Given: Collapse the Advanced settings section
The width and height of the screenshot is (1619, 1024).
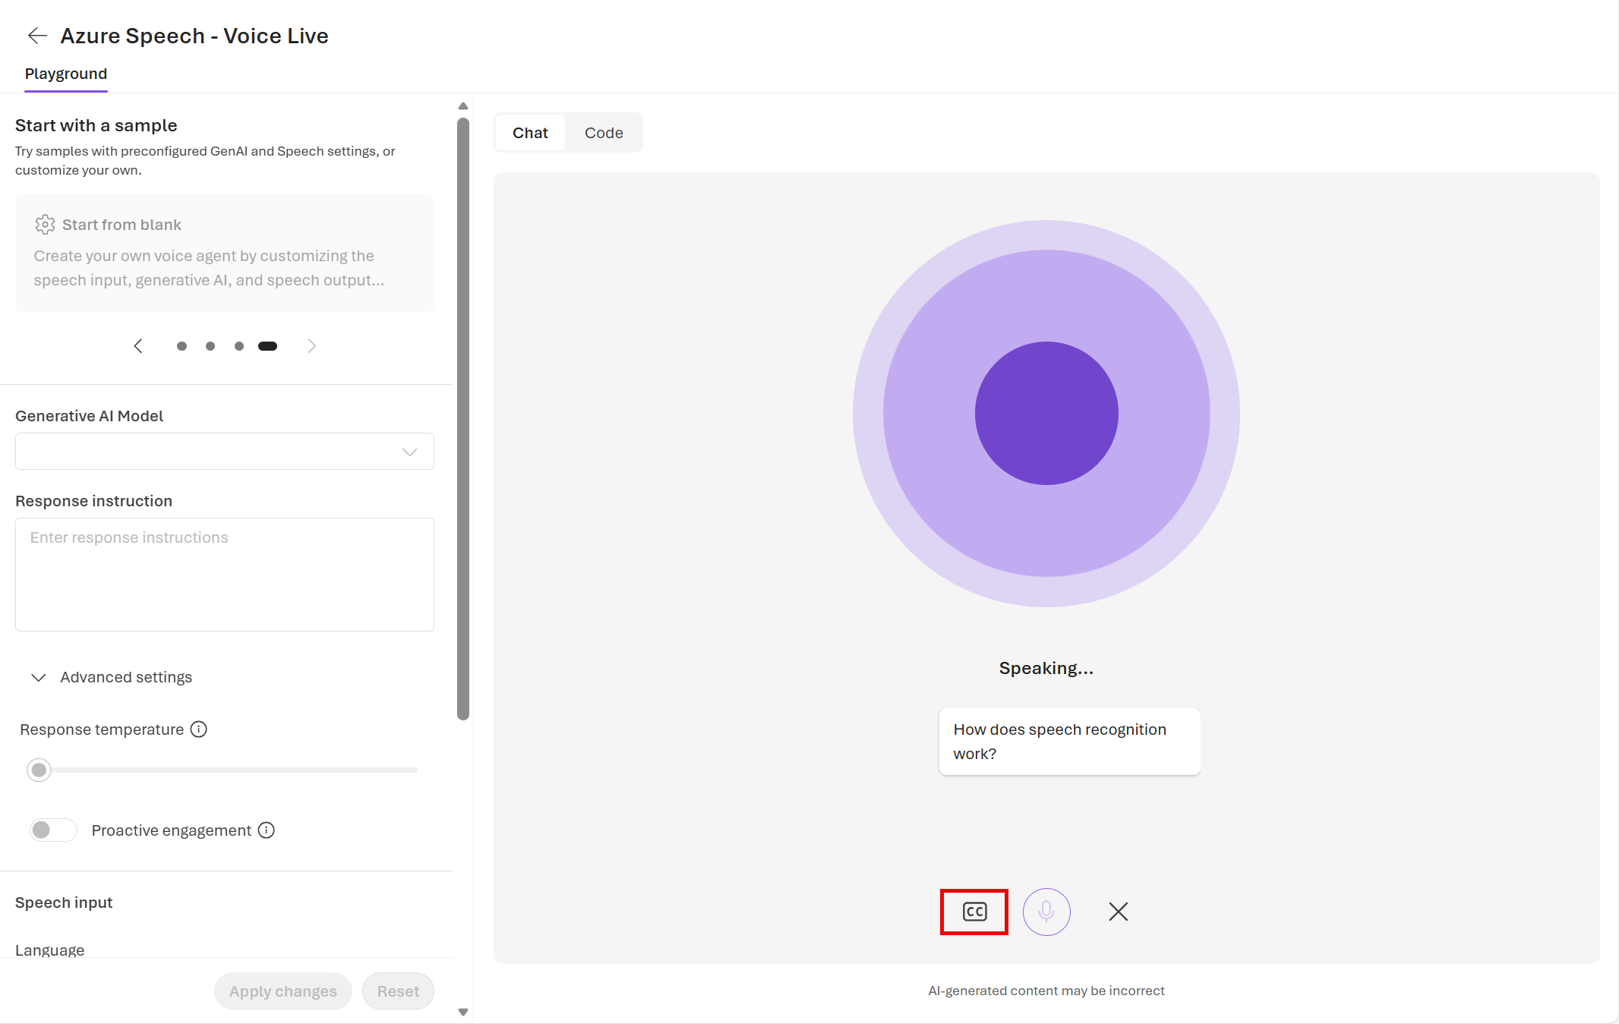Looking at the screenshot, I should 39,677.
